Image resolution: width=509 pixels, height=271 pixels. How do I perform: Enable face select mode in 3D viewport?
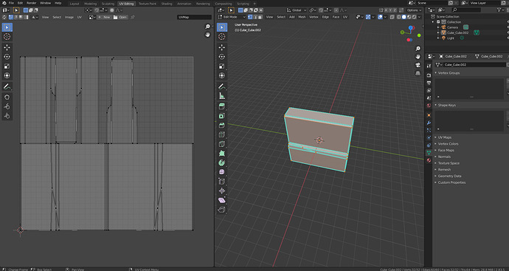pyautogui.click(x=260, y=17)
